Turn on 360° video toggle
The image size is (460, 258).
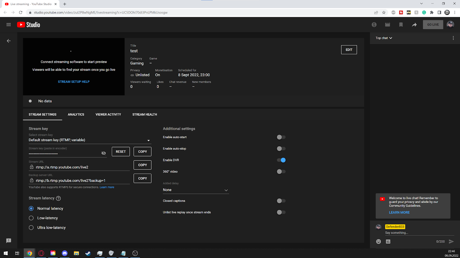pyautogui.click(x=281, y=172)
